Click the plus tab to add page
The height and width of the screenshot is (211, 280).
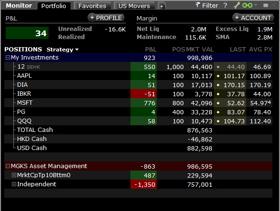(x=161, y=6)
